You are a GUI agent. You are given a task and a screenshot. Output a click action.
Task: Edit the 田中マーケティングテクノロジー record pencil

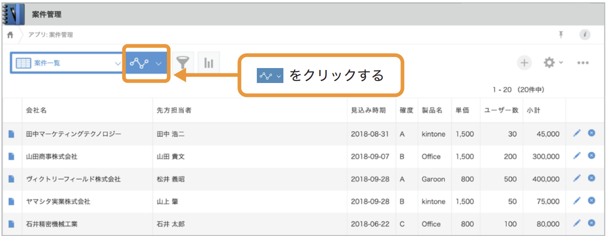point(576,133)
